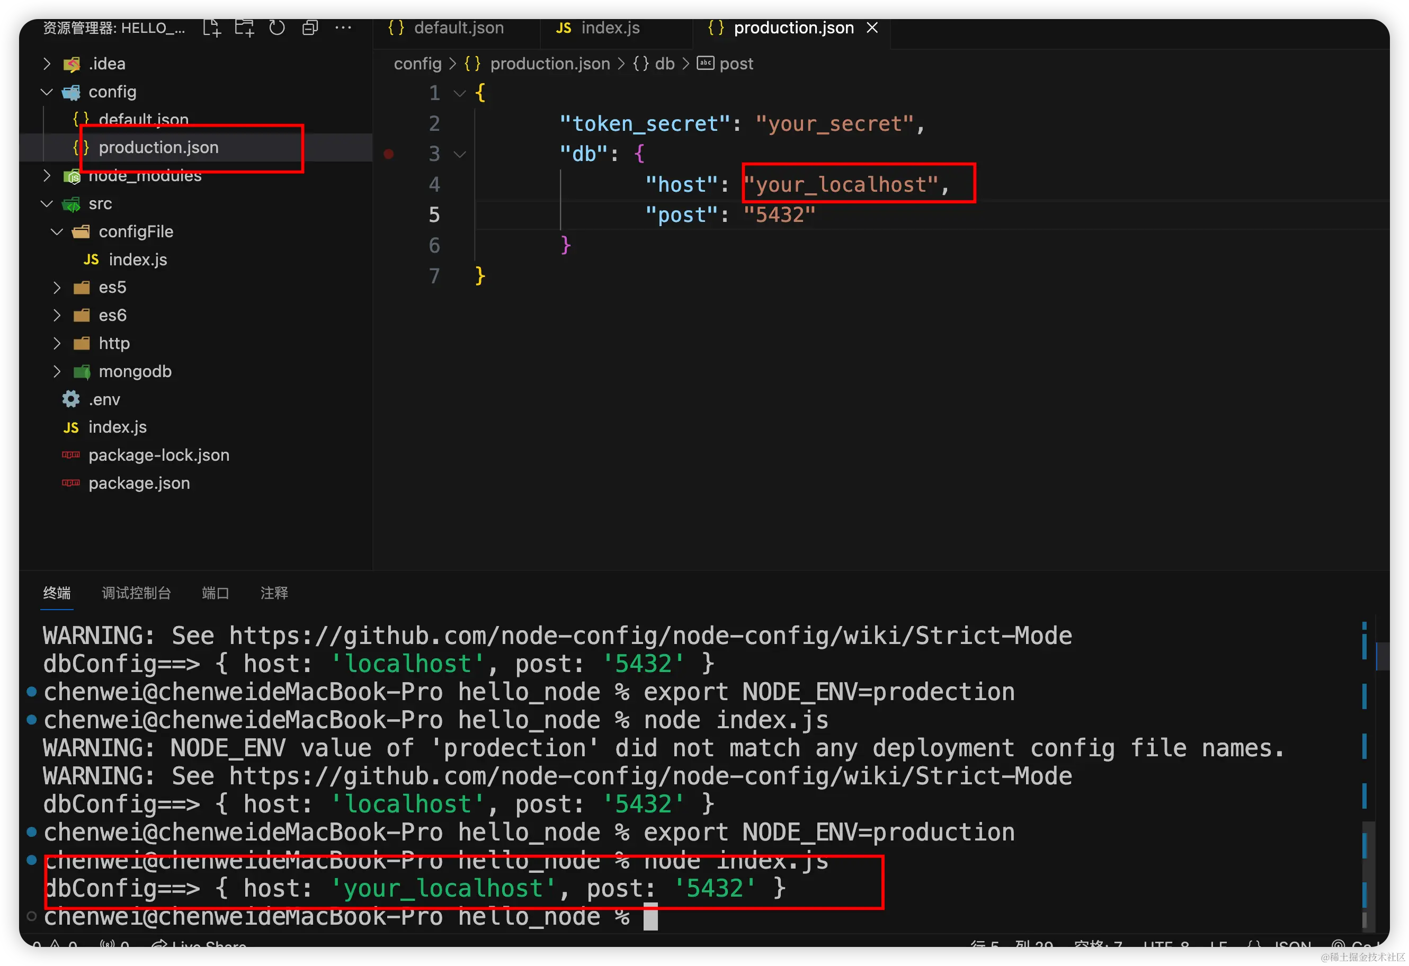This screenshot has width=1409, height=966.
Task: Open the explorer more actions ellipsis
Action: click(343, 28)
